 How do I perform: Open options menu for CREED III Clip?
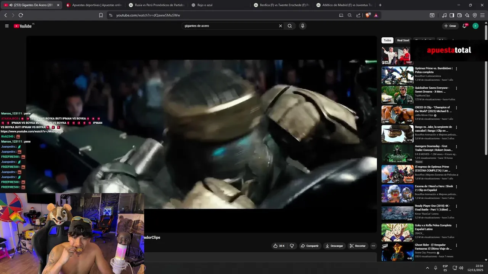point(456,108)
